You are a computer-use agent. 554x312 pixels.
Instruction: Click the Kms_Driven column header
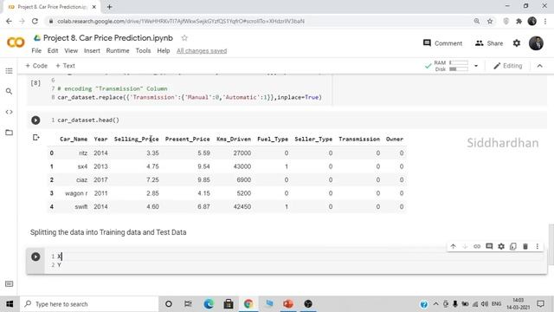click(x=234, y=139)
